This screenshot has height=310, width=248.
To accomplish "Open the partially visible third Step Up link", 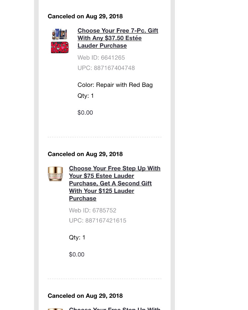I will [x=115, y=308].
